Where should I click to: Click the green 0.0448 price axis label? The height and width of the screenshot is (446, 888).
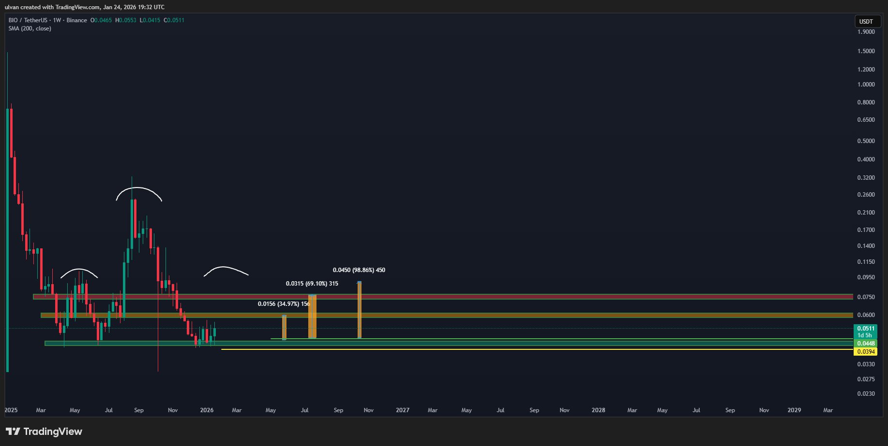point(866,344)
